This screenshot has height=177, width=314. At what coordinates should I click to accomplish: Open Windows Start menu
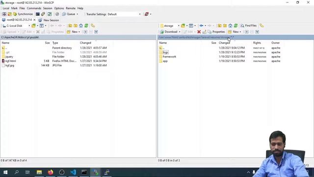click(5, 172)
